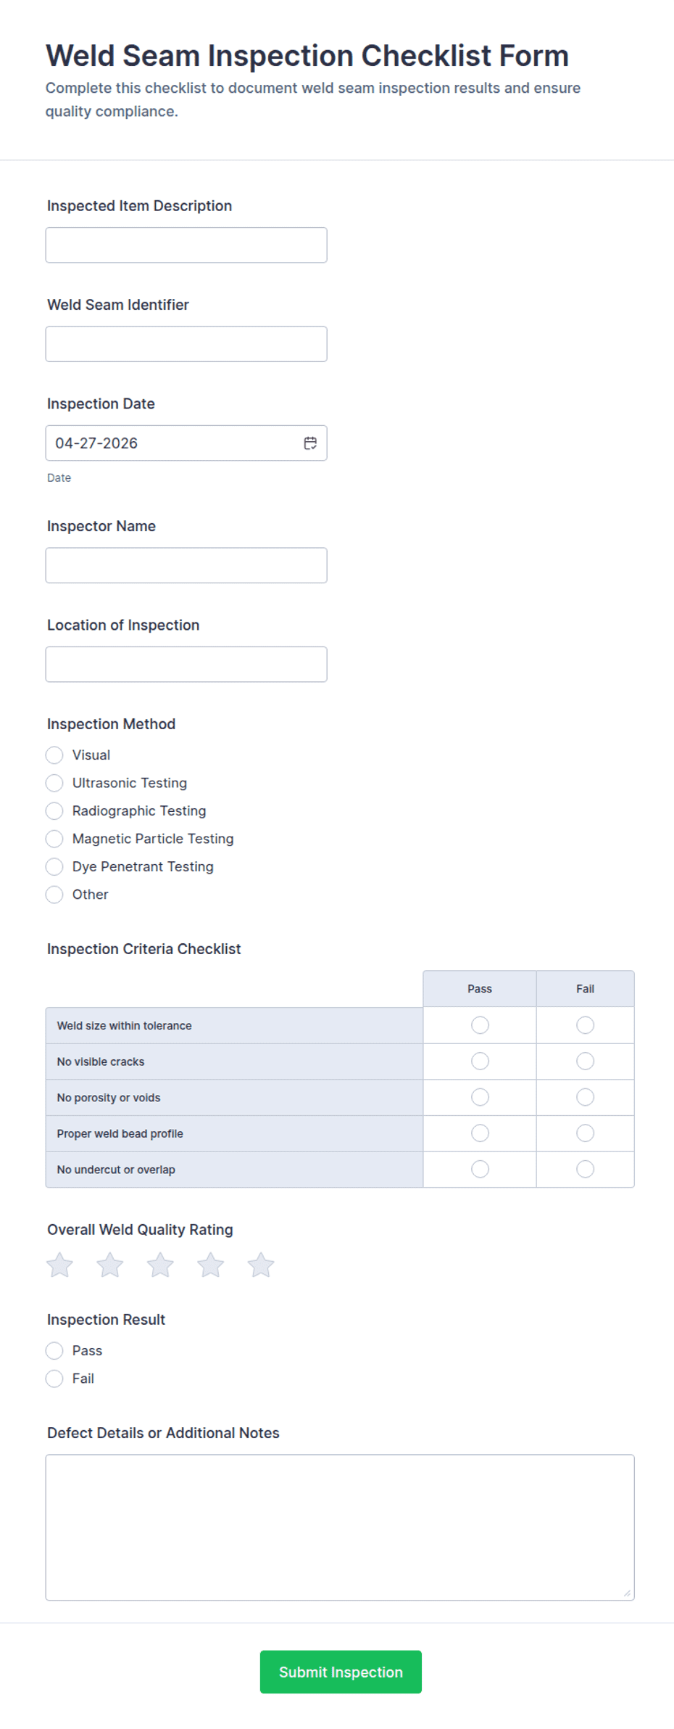The width and height of the screenshot is (674, 1729).
Task: Pick Dye Penetrant Testing method
Action: point(54,866)
